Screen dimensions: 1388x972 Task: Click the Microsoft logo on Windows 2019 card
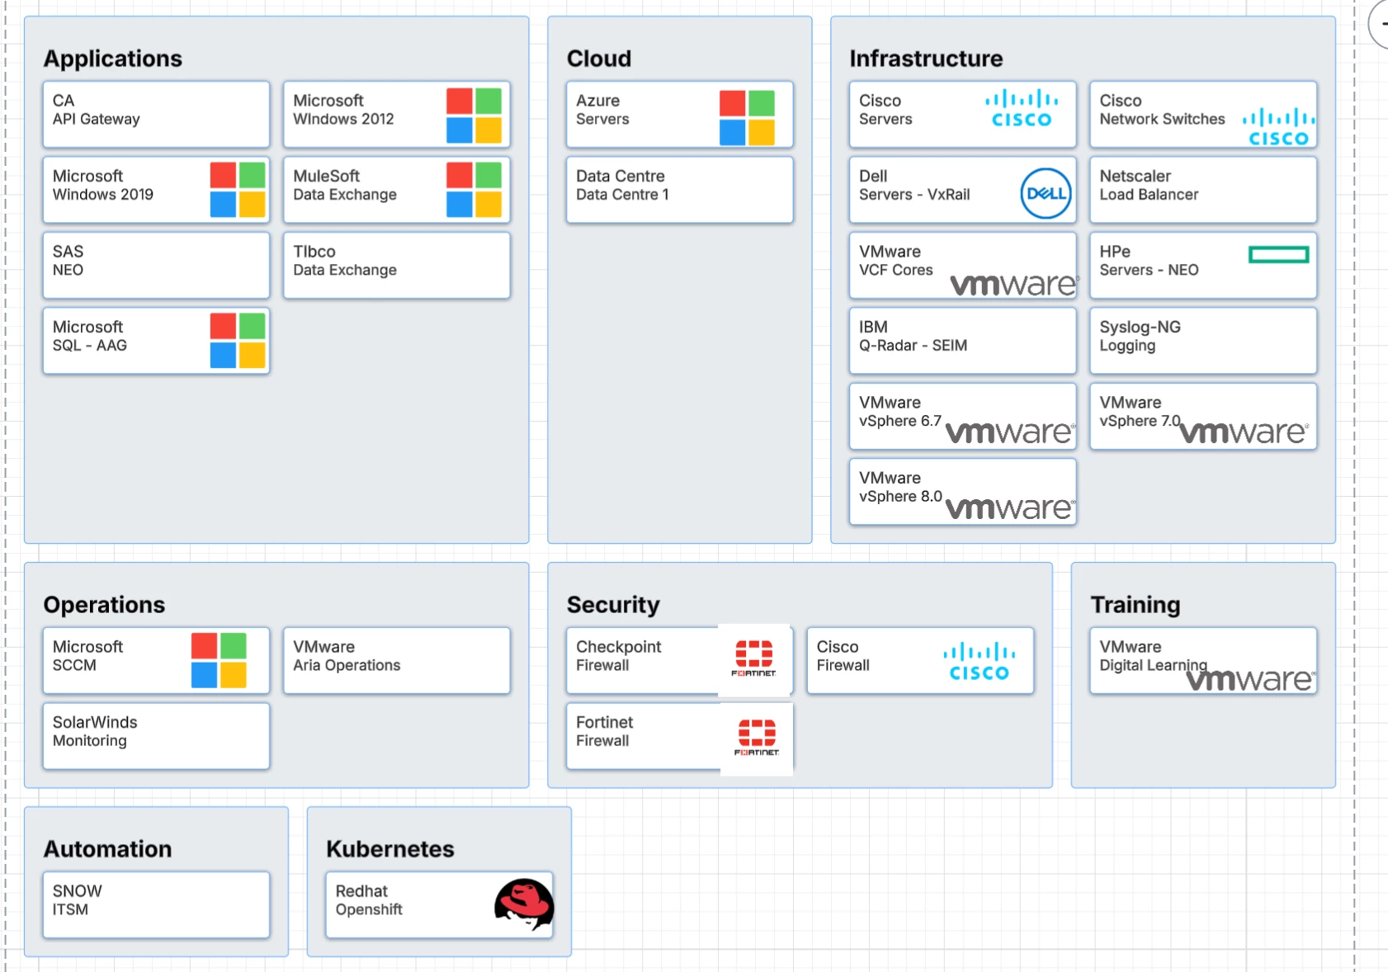pyautogui.click(x=238, y=191)
